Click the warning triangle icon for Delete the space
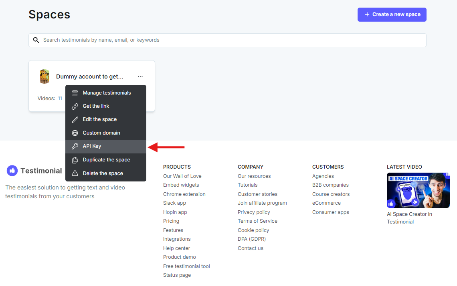The height and width of the screenshot is (286, 457). point(75,173)
